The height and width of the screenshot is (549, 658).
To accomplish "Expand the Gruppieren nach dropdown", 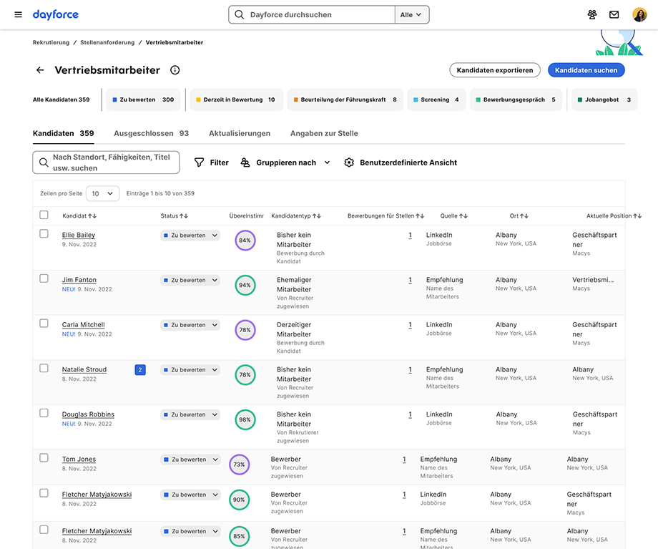I will click(327, 162).
